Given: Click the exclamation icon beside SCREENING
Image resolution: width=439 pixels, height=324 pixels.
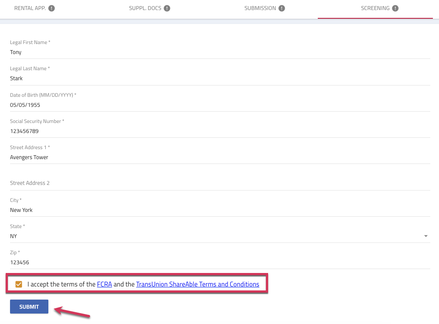Looking at the screenshot, I should click(395, 8).
